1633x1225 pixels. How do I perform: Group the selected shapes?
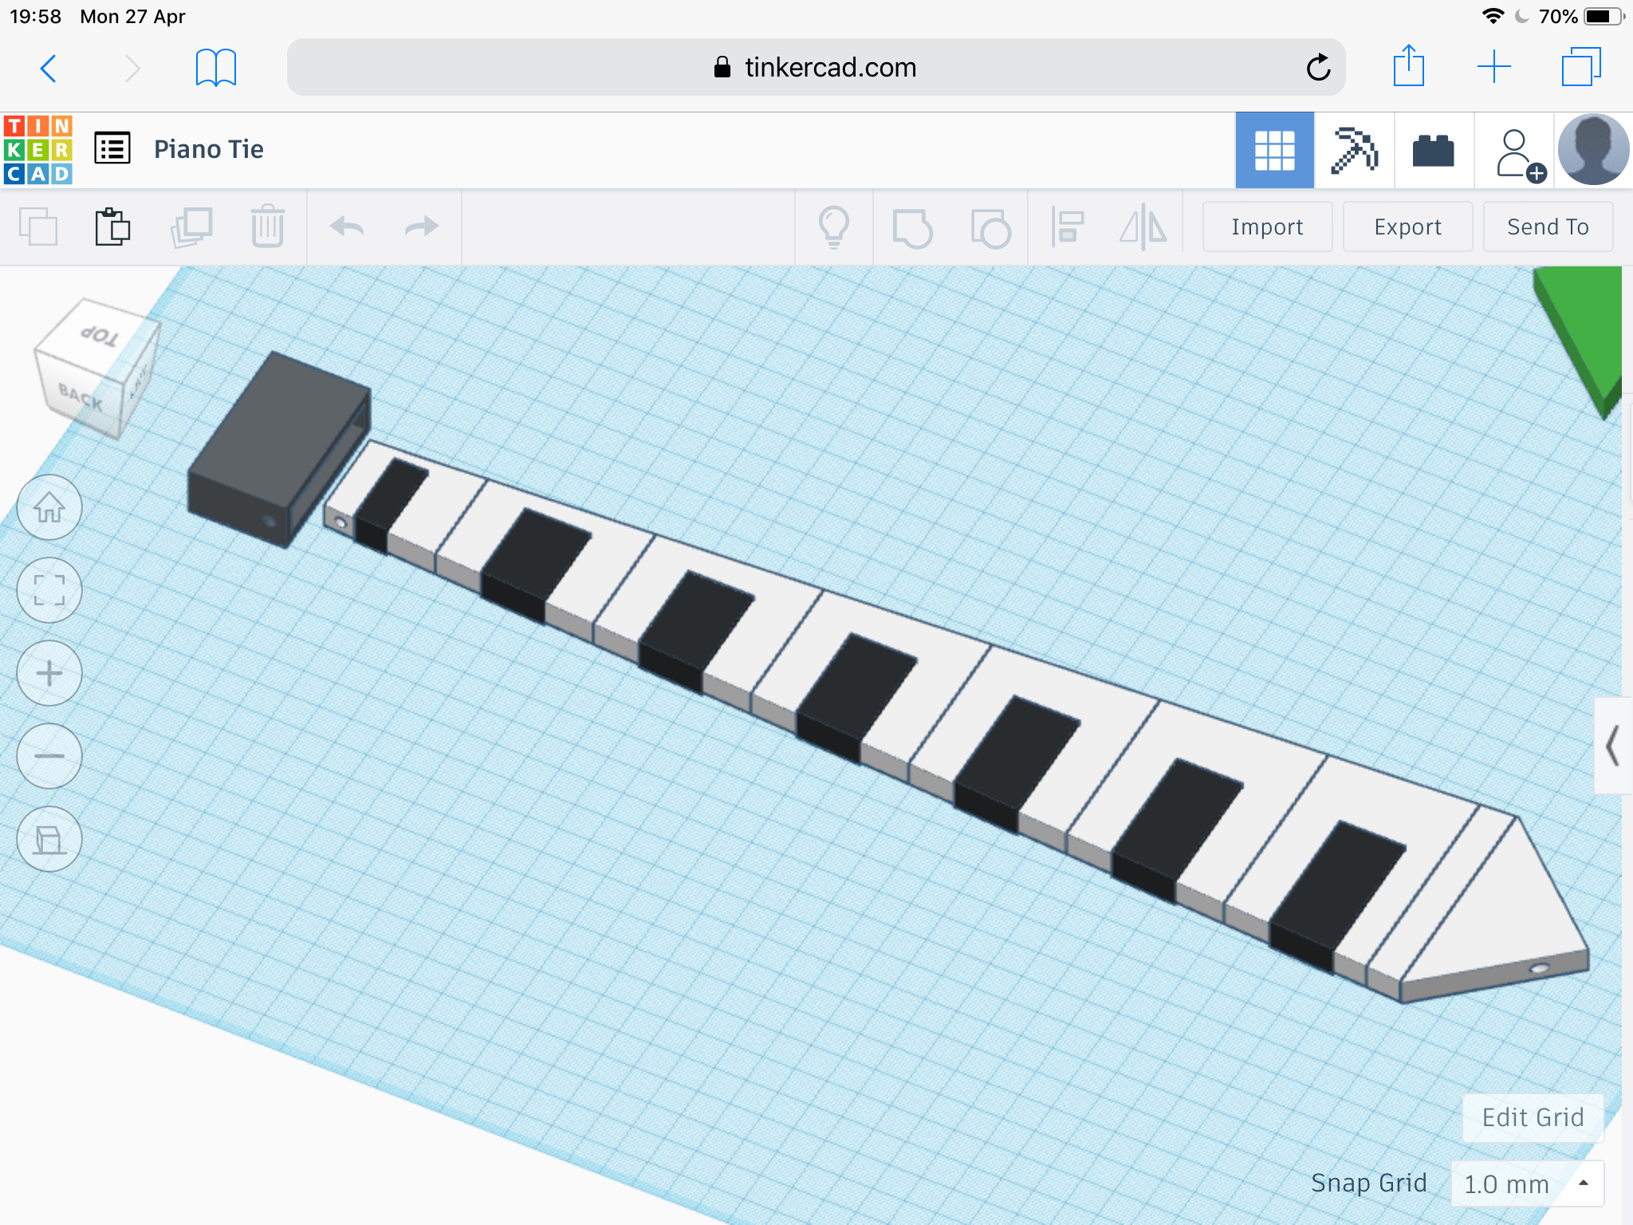pos(912,228)
